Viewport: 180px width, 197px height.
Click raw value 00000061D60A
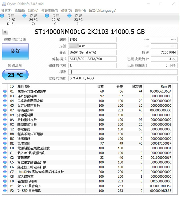point(160,91)
